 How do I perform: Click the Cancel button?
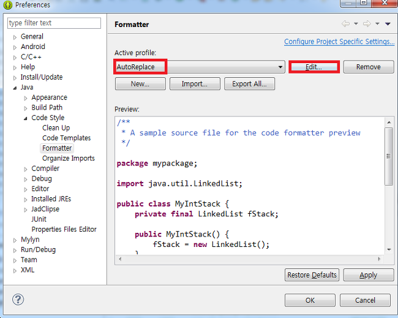pos(365,300)
